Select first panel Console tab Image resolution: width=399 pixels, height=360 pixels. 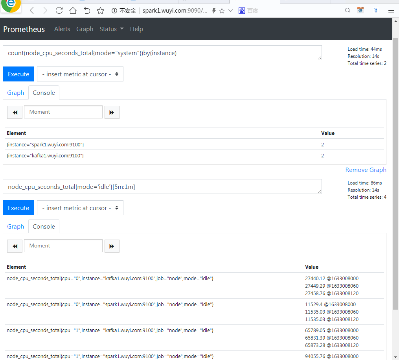pyautogui.click(x=44, y=93)
